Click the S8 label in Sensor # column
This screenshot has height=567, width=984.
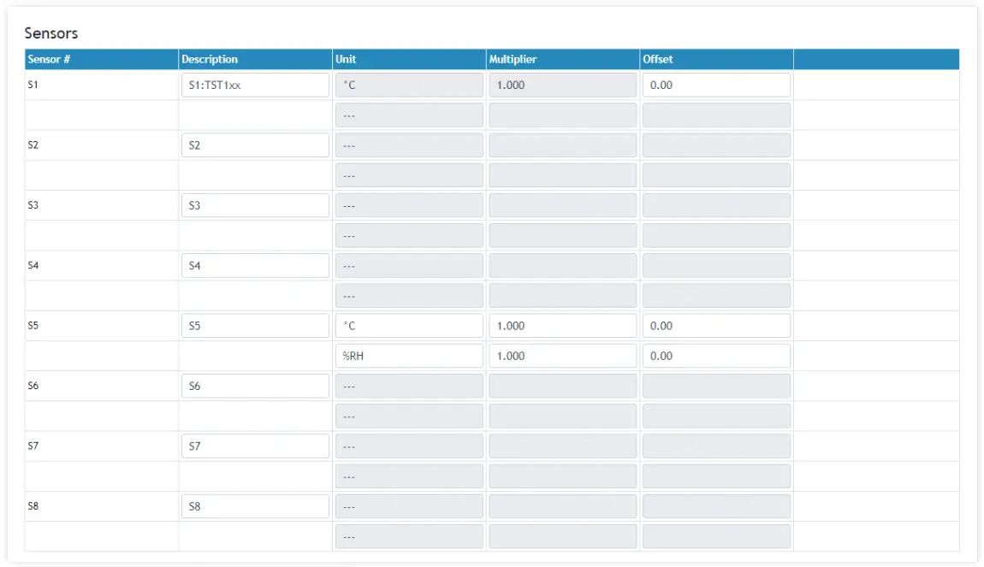click(33, 505)
